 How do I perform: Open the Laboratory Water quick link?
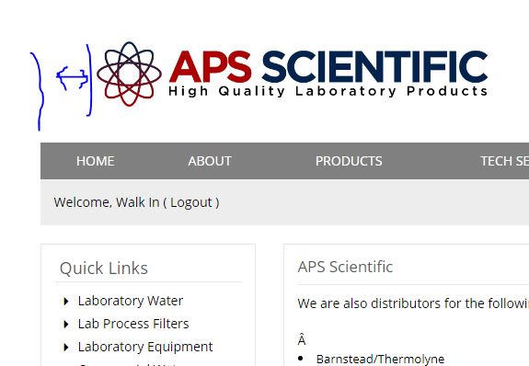131,301
